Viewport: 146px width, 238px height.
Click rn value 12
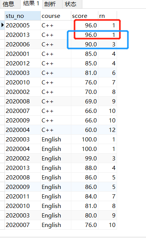point(107,130)
